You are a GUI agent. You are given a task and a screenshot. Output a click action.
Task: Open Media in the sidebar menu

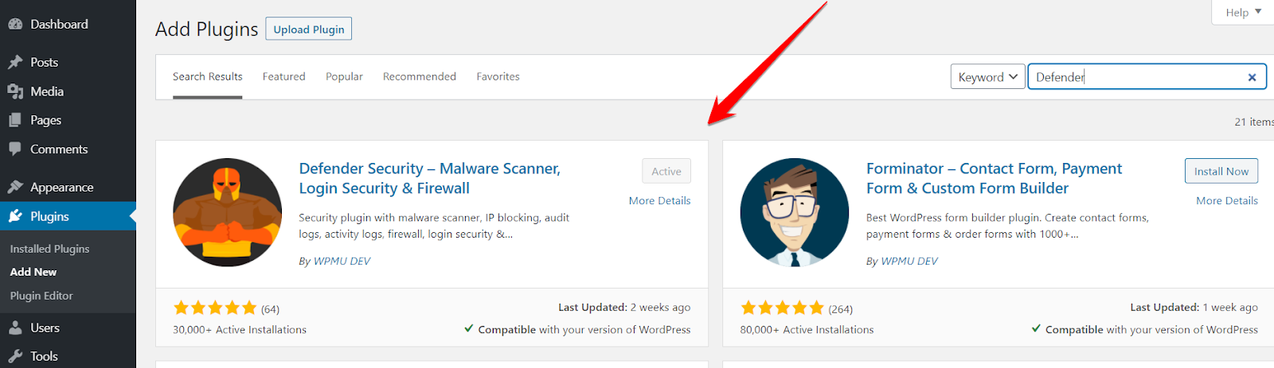[68, 91]
